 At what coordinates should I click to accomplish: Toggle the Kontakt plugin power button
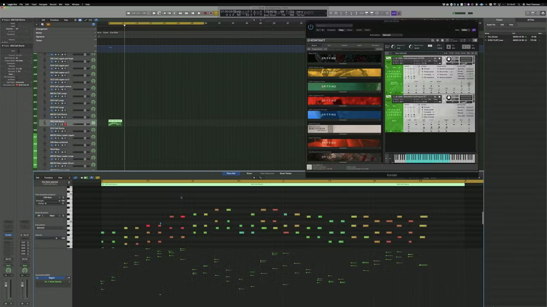(311, 27)
